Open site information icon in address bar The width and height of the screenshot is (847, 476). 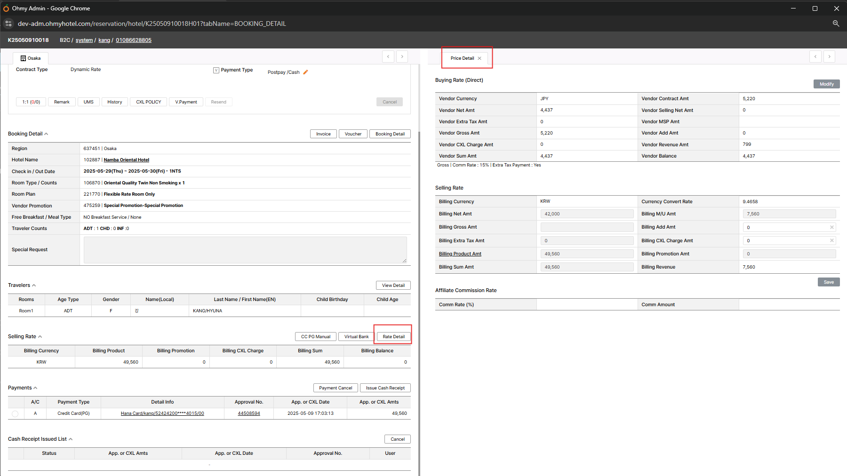(8, 24)
